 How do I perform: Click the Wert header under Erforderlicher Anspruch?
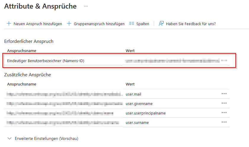pos(130,51)
